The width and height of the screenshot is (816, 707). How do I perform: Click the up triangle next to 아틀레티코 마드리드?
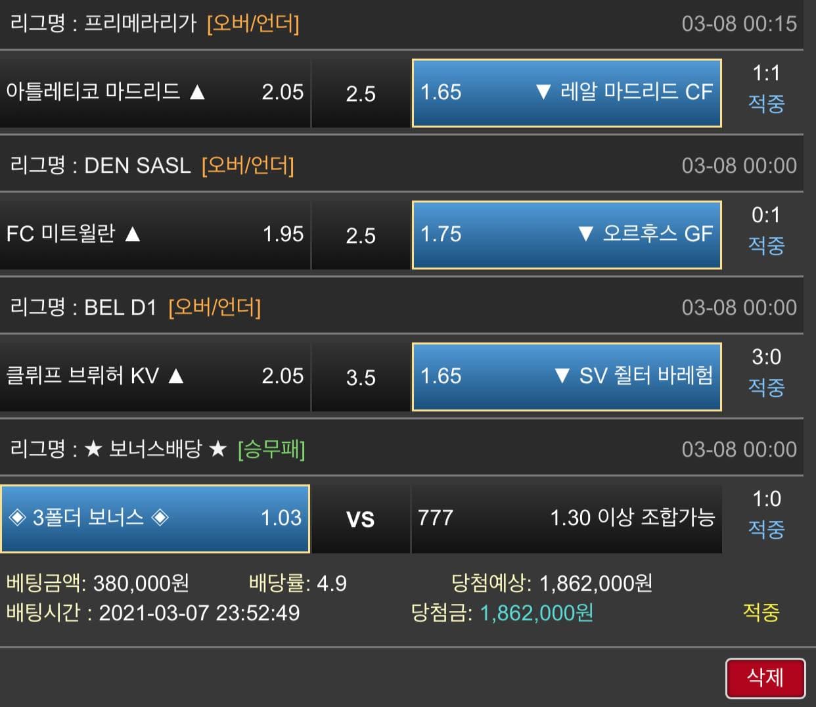coord(197,91)
